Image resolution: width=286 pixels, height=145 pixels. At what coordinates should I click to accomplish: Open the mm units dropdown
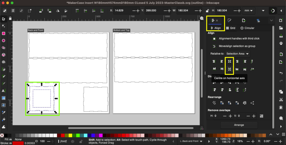(x=248, y=11)
